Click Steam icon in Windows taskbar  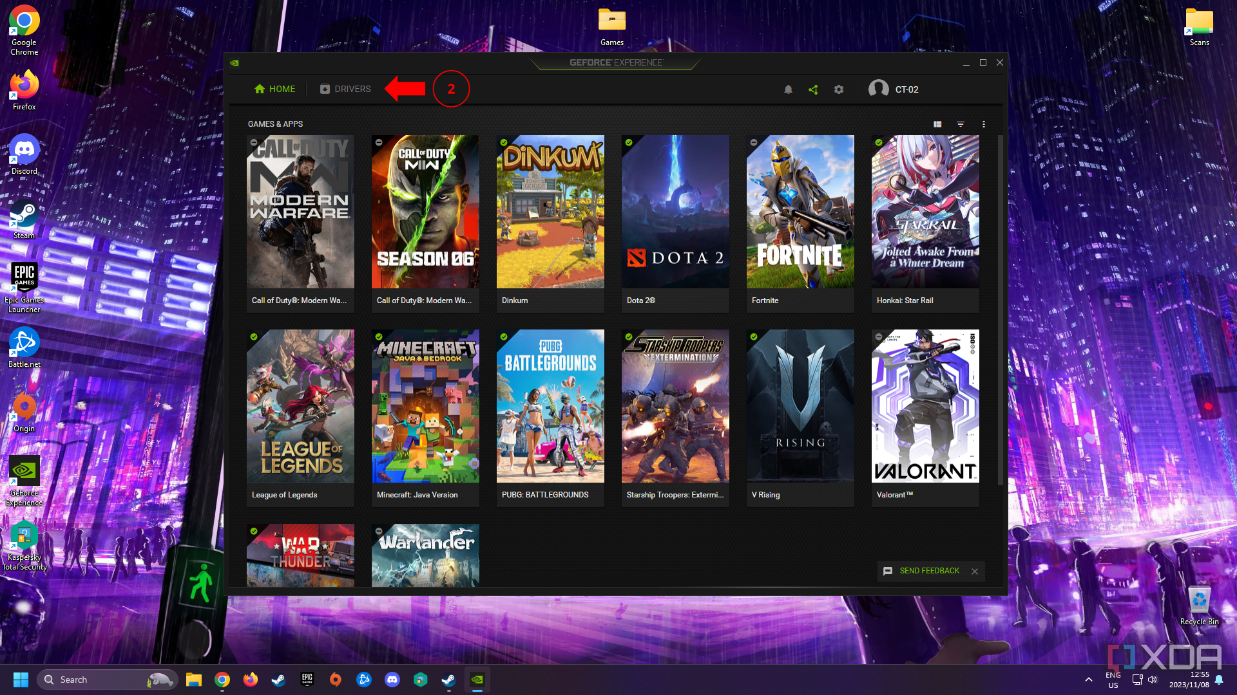tap(279, 679)
